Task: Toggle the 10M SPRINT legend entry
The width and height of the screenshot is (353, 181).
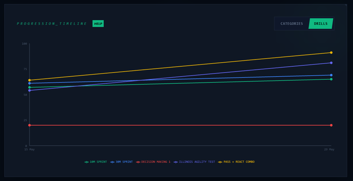Action: click(x=96, y=162)
